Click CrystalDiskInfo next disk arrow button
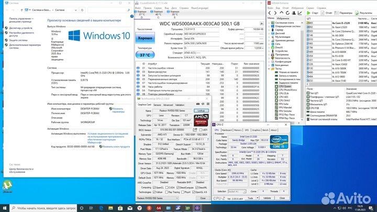This screenshot has height=212, width=377. coord(262,24)
